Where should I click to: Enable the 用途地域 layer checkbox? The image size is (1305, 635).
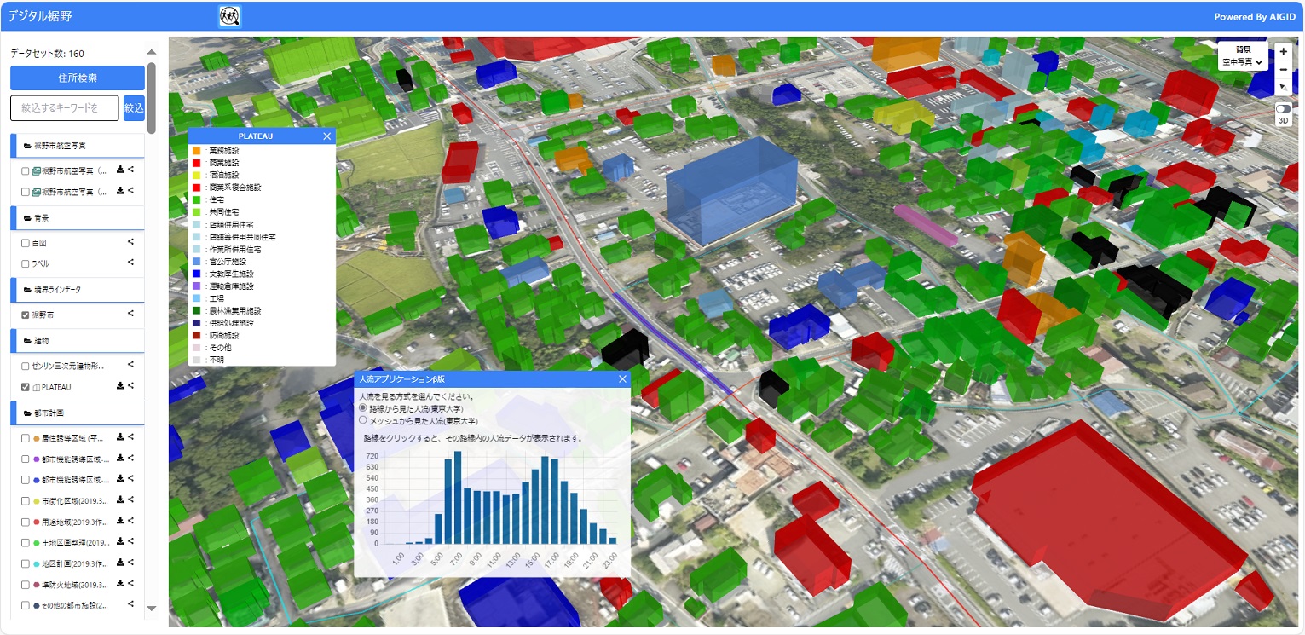pos(26,522)
